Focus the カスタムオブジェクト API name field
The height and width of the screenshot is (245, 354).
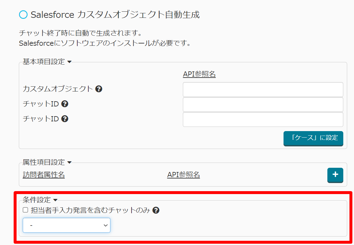tap(263, 90)
